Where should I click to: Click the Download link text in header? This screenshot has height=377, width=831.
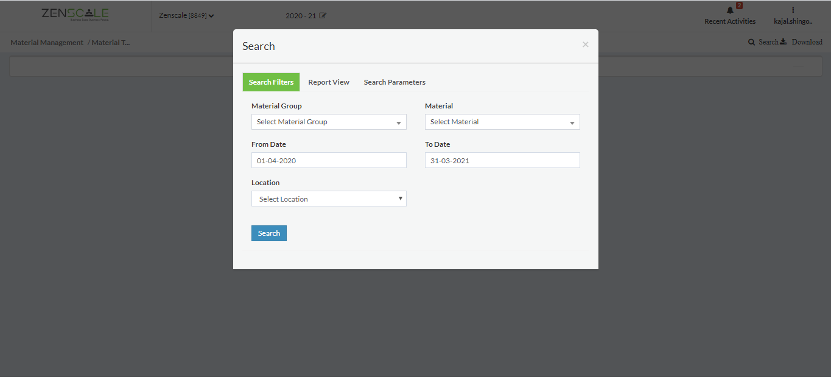tap(807, 42)
